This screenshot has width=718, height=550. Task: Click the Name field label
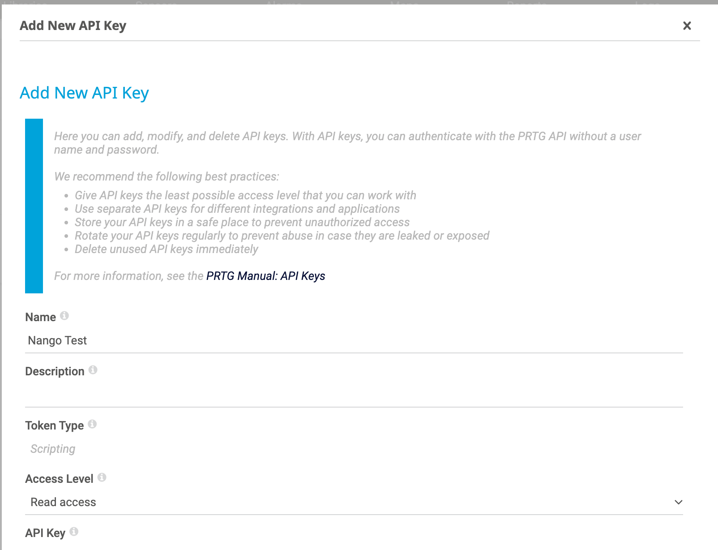tap(41, 317)
